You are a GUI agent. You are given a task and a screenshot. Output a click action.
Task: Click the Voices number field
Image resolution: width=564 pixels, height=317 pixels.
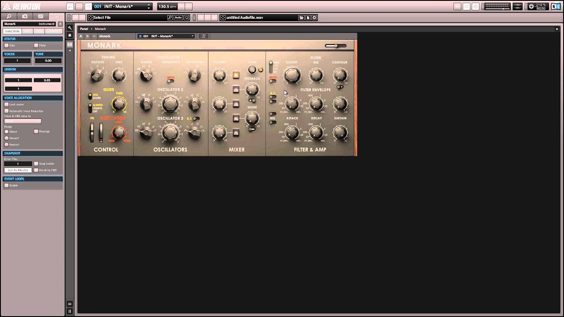click(17, 60)
